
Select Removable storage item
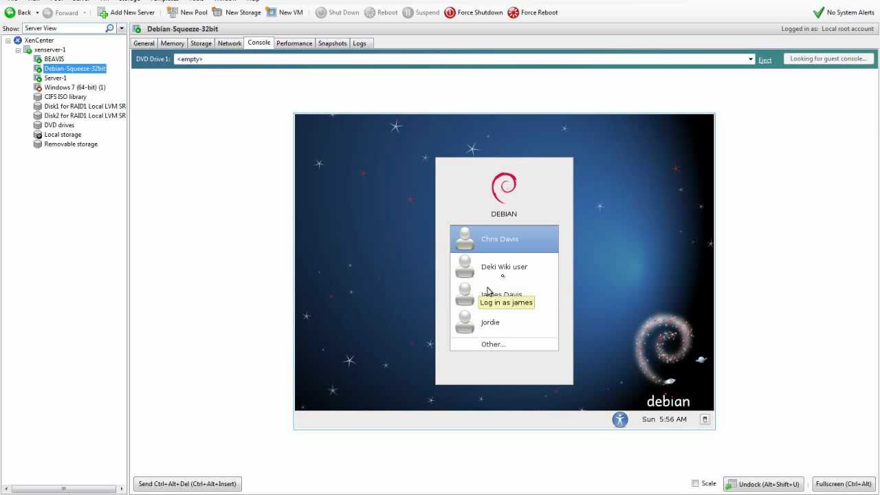tap(70, 144)
